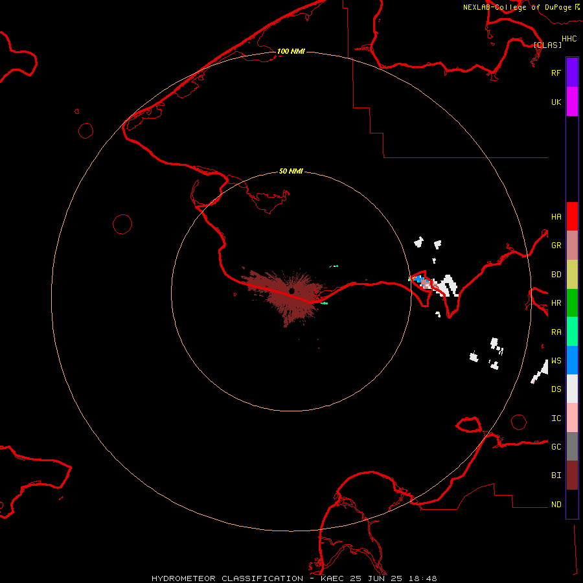Pick the light green RA legend swatch
583x583 pixels.
[x=572, y=332]
